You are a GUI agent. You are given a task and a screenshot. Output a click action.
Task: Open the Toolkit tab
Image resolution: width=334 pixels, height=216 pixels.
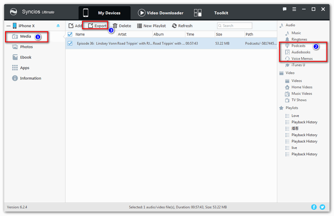coord(211,13)
